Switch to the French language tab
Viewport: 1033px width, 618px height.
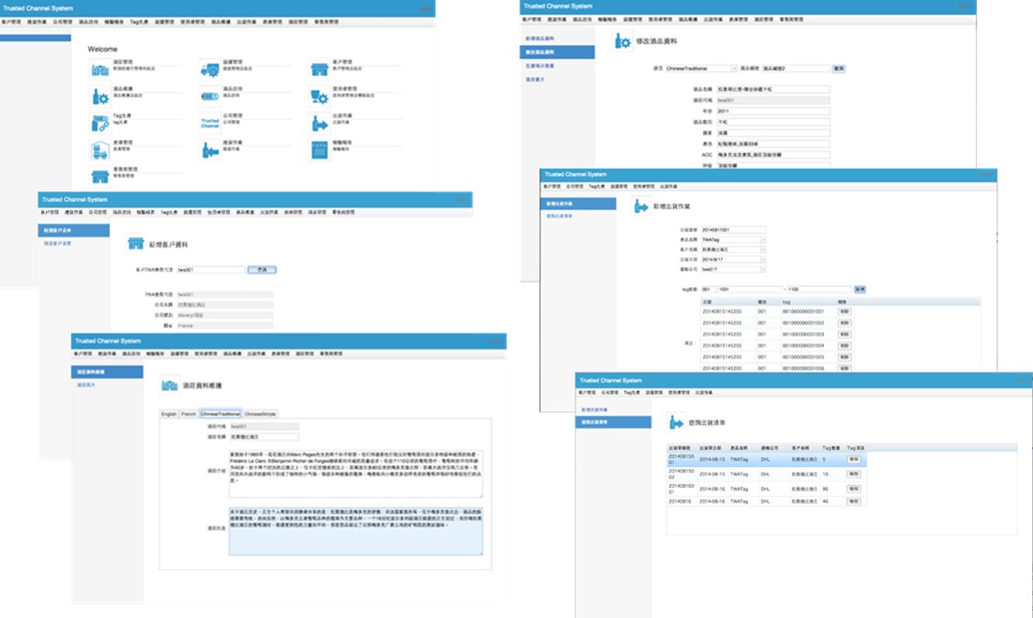[189, 414]
